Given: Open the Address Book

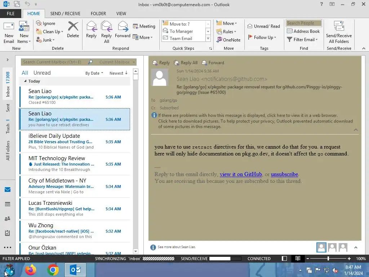Looking at the screenshot, I should click(303, 31).
